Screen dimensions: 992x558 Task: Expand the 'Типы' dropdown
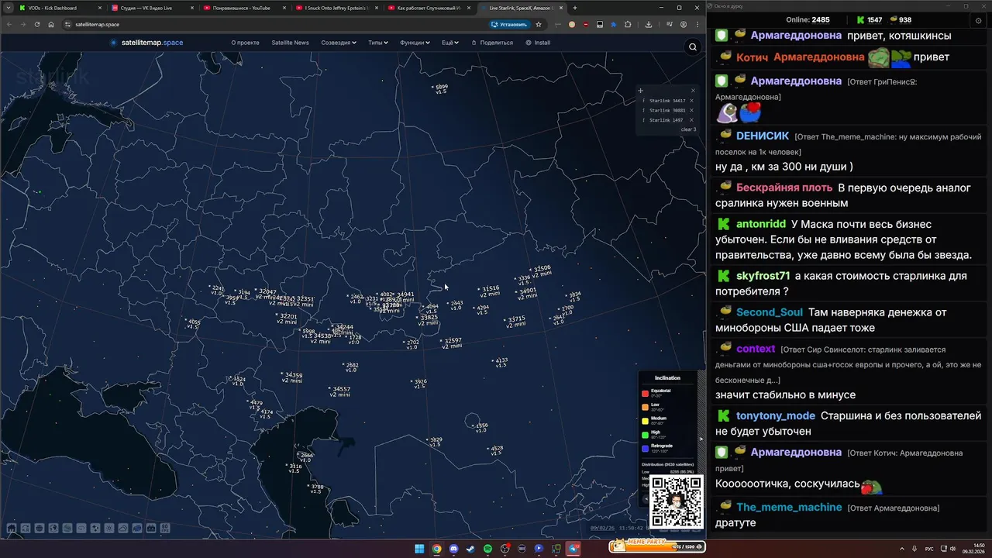point(378,43)
